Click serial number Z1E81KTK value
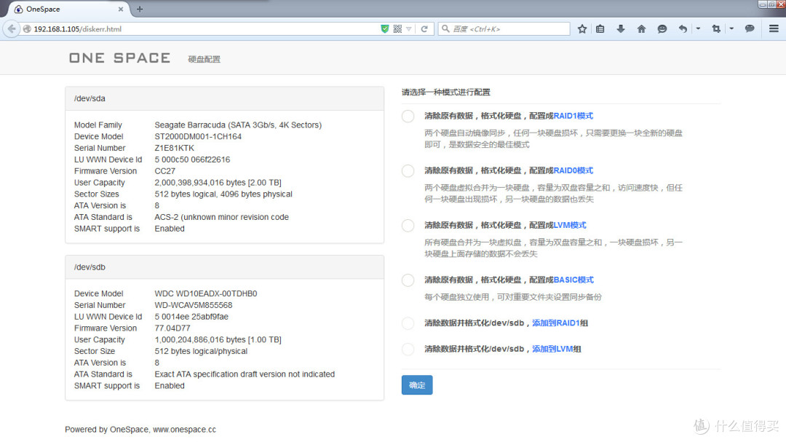 point(175,148)
